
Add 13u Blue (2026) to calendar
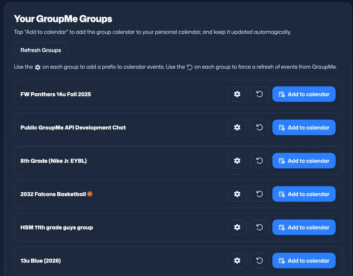click(x=304, y=261)
